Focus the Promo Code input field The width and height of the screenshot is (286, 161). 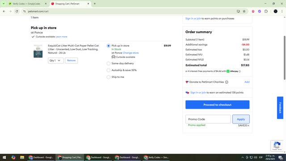[208, 119]
